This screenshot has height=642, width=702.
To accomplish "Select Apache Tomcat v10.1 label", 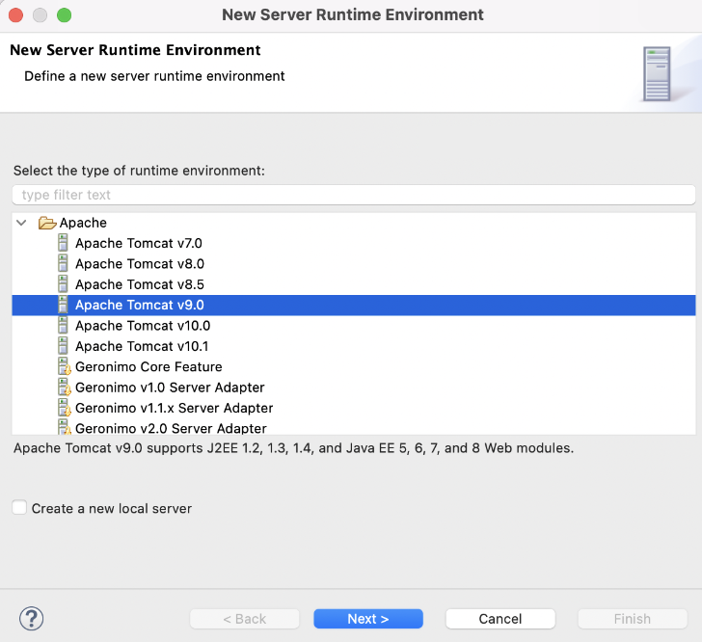I will pos(142,346).
